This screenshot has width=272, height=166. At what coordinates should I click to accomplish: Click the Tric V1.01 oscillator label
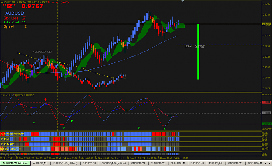[x=17, y=95]
